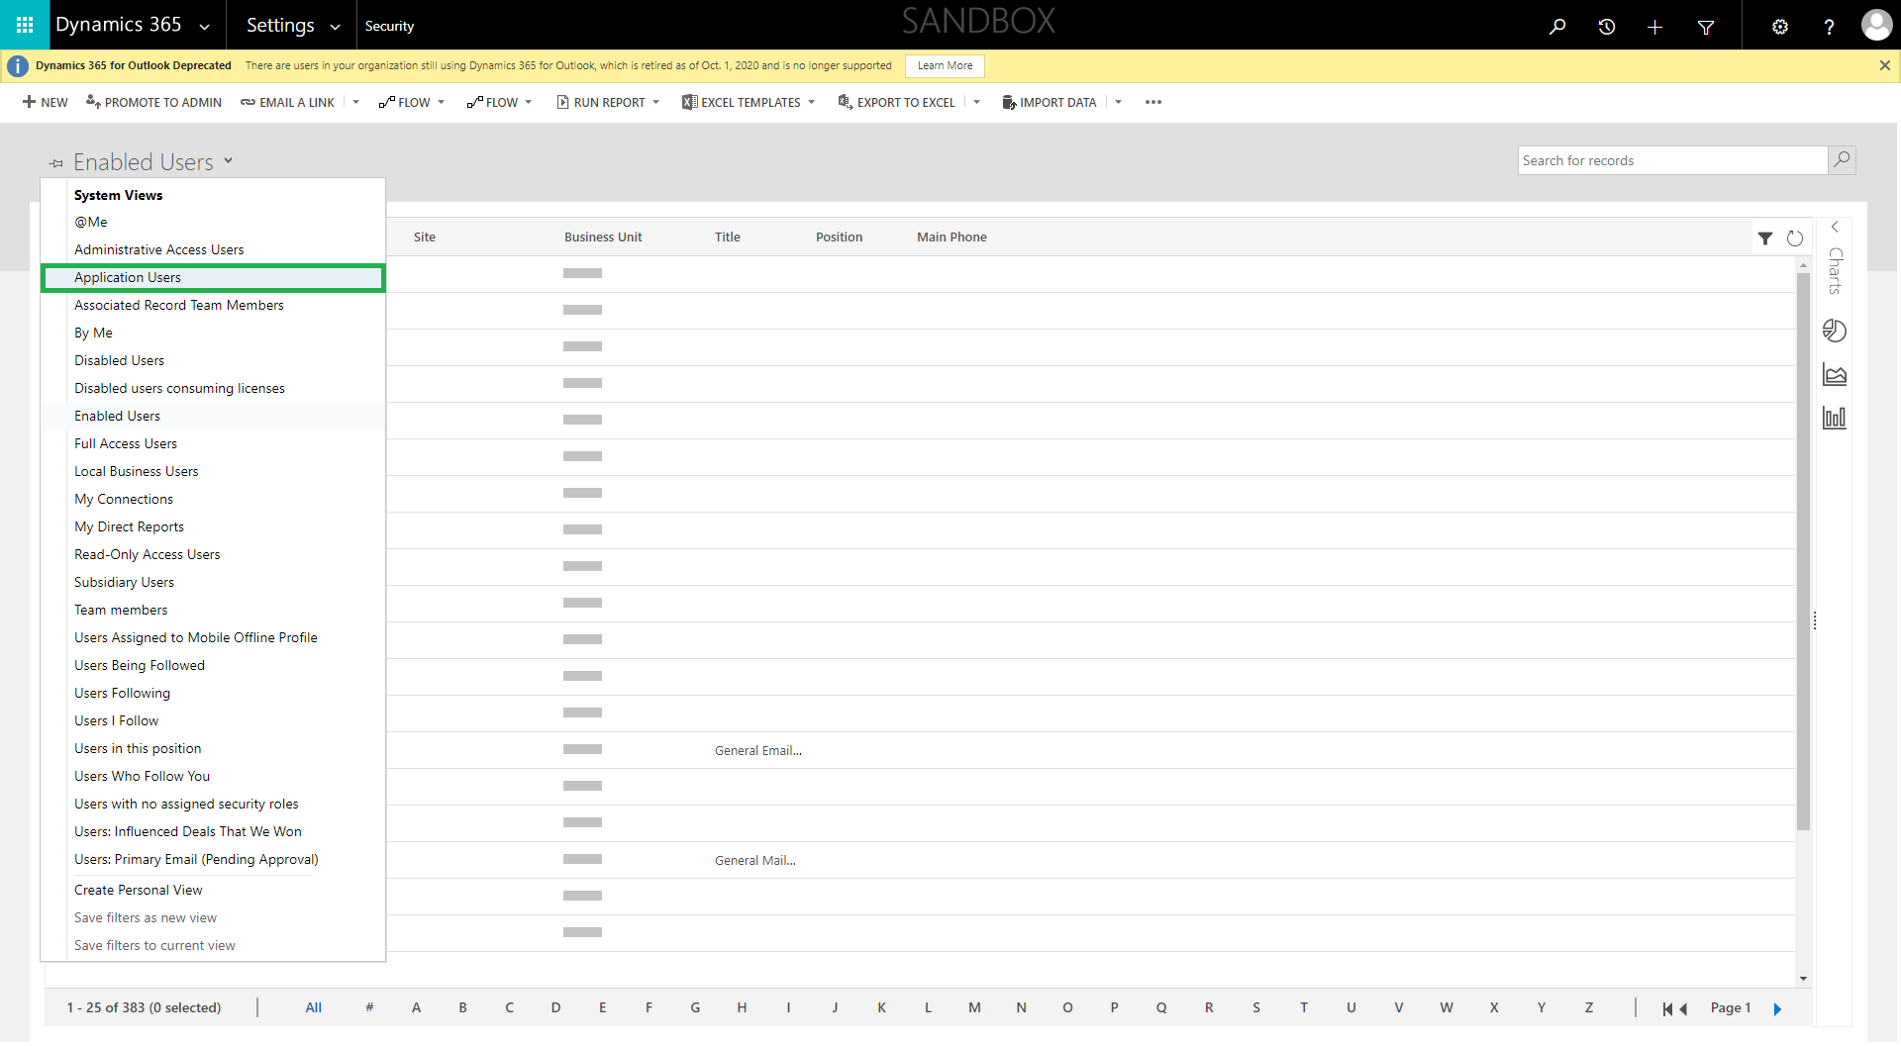Open the Excel Templates dropdown
This screenshot has height=1046, width=1901.
pyautogui.click(x=811, y=103)
